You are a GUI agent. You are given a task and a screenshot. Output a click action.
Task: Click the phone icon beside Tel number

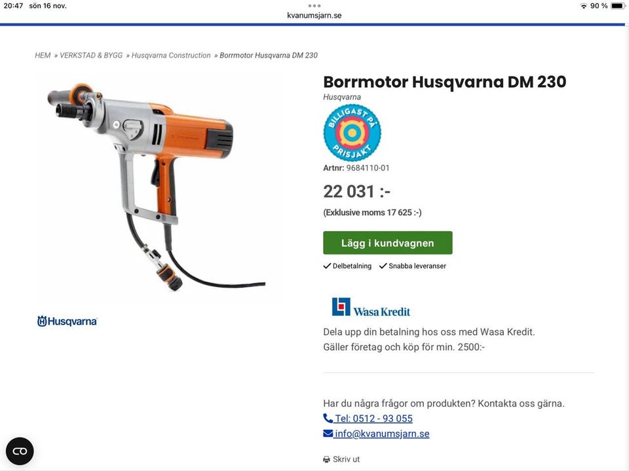pos(328,418)
